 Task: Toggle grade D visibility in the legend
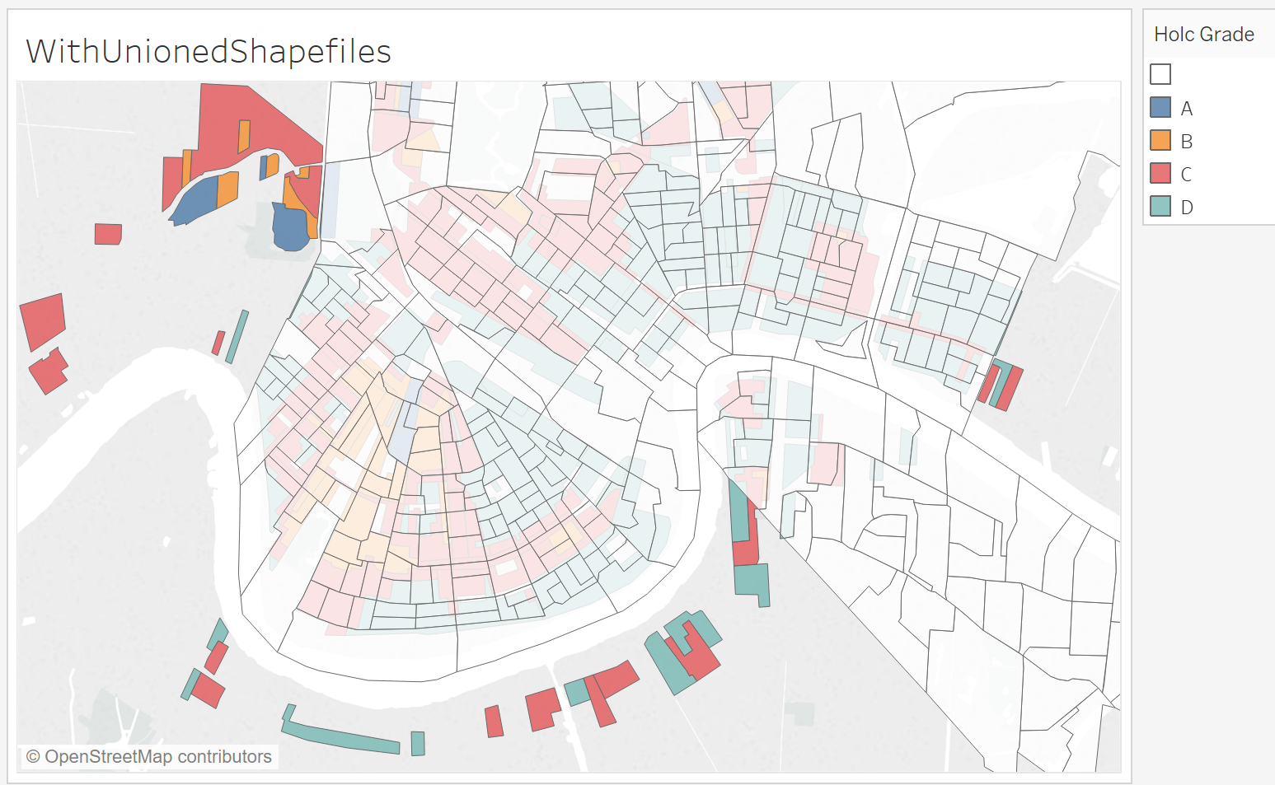coord(1160,207)
